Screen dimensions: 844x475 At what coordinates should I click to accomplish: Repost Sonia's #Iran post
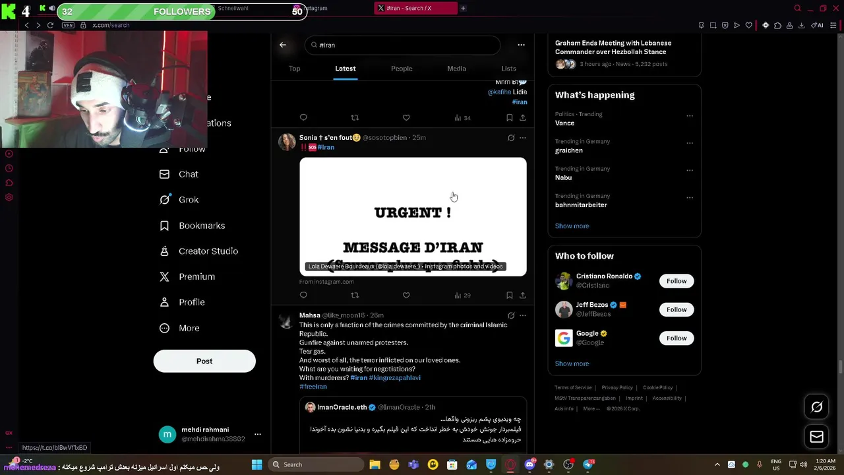(x=355, y=295)
